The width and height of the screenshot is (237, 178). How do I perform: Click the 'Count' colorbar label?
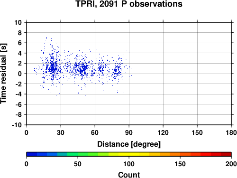[x=129, y=175]
